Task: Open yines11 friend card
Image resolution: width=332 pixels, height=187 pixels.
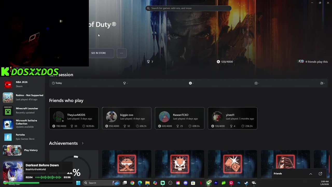Action: 233,118
